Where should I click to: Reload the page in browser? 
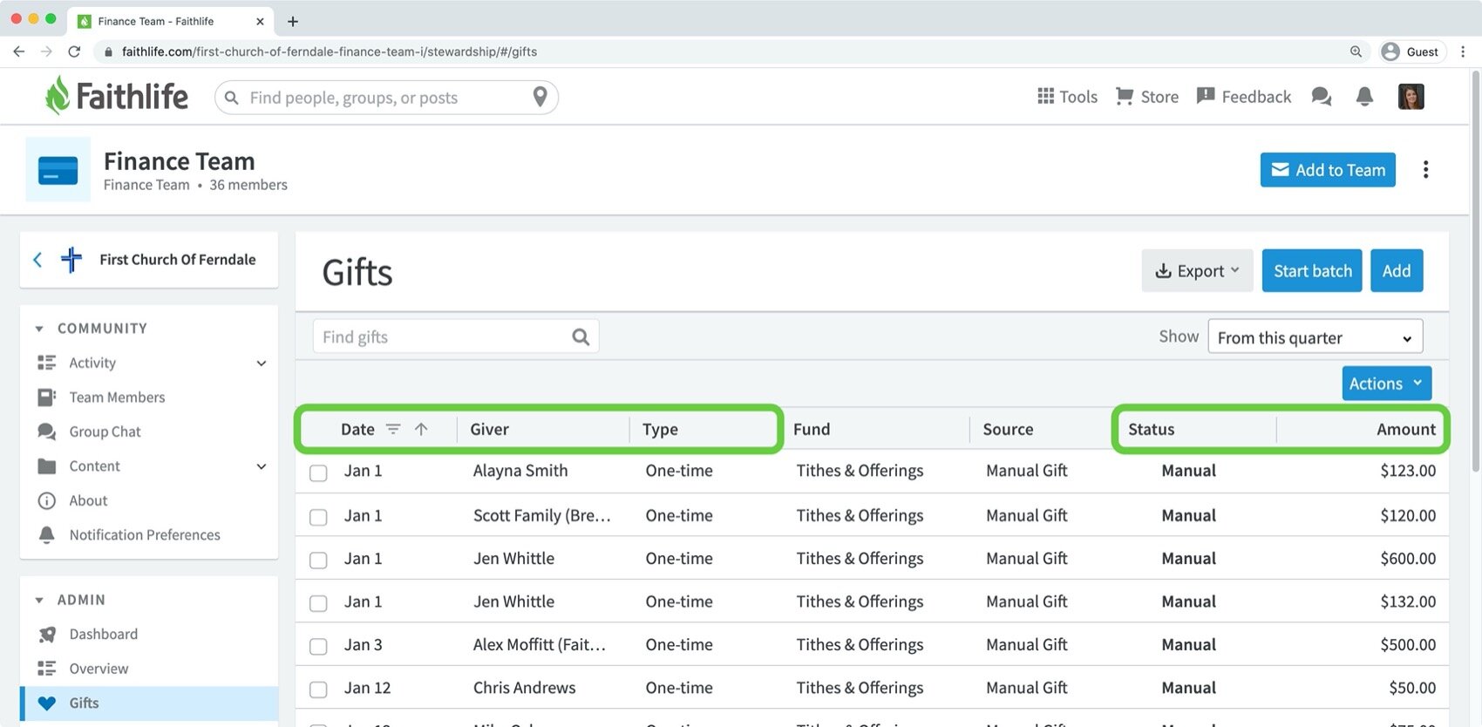tap(74, 51)
